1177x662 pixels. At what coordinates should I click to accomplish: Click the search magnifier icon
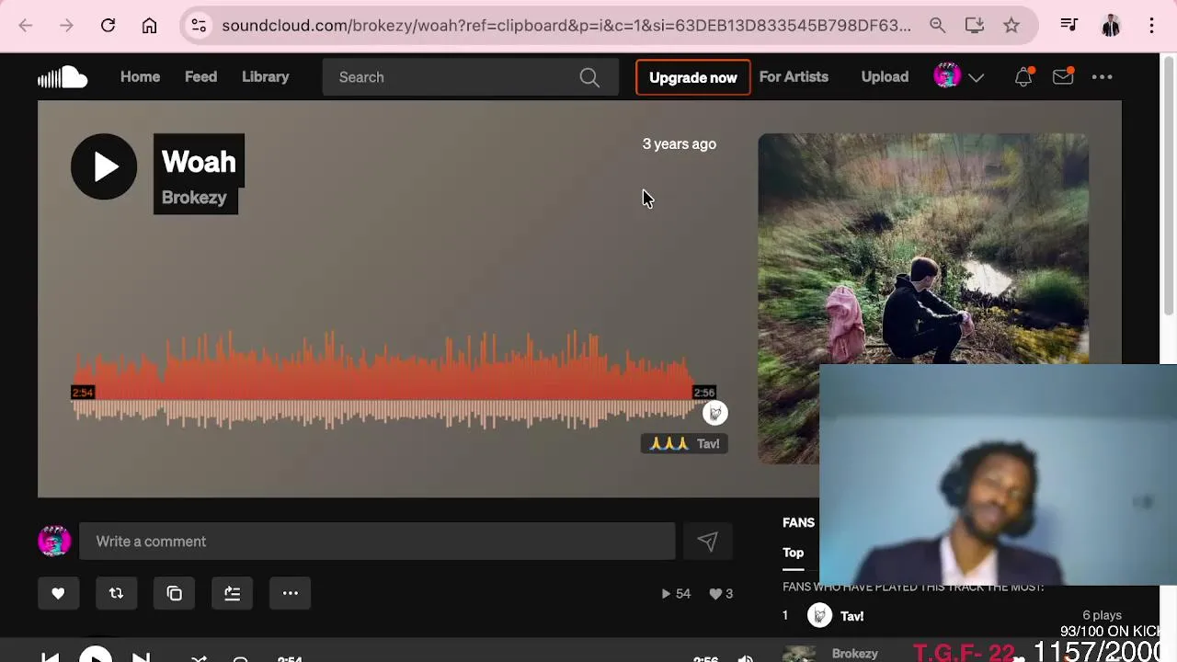point(589,77)
